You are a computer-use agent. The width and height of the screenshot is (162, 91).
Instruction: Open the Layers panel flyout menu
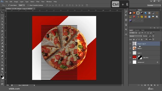click(x=161, y=30)
